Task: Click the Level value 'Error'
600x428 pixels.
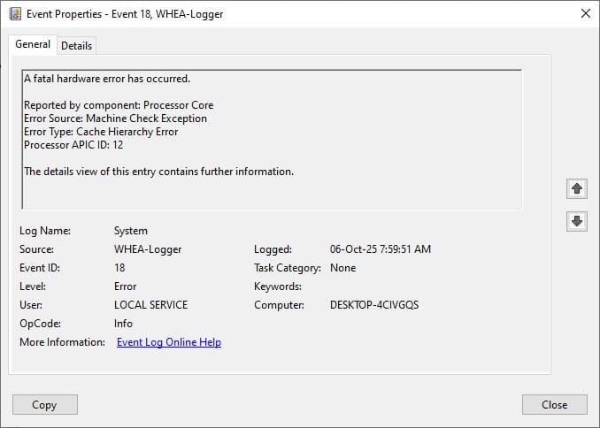Action: 126,287
